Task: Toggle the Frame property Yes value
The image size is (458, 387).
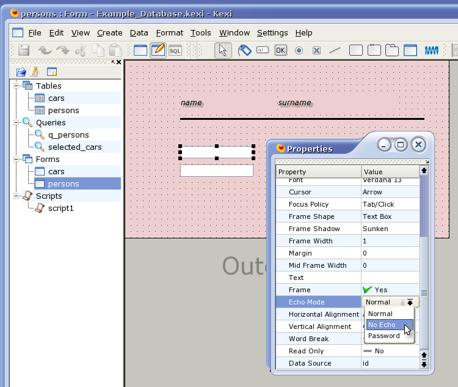Action: click(x=374, y=290)
